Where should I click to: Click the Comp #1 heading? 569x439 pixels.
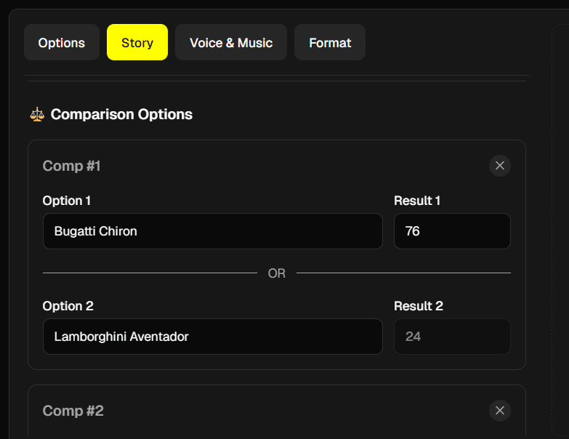[x=72, y=166]
